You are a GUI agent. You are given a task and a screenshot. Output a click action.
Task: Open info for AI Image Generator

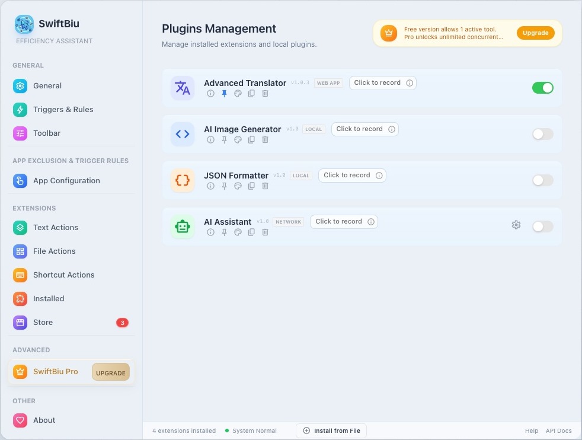(210, 139)
